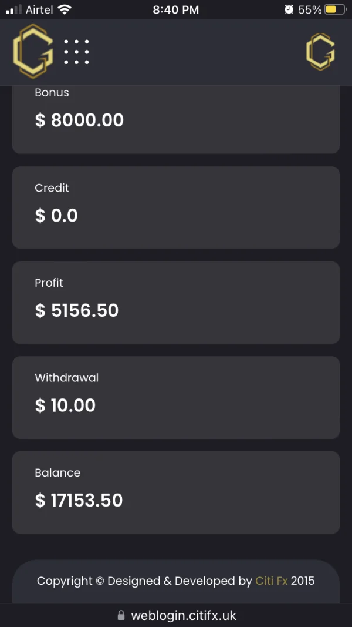Screen dimensions: 352x627
Task: Tap the 8:40 PM clock
Action: (x=175, y=9)
